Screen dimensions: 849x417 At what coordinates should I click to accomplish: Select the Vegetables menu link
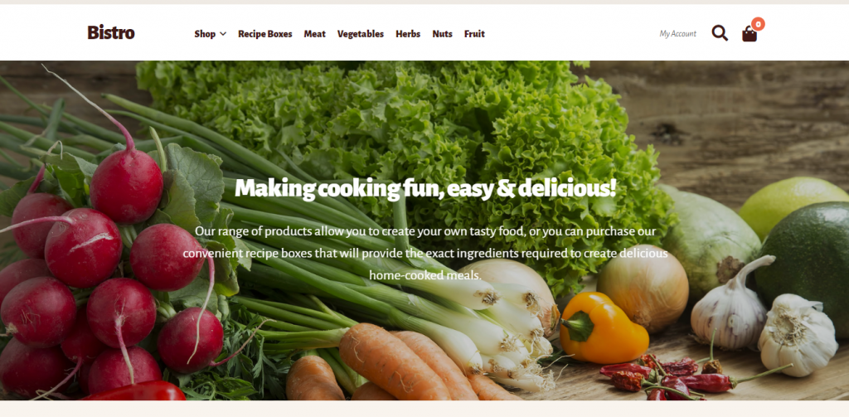tap(361, 34)
